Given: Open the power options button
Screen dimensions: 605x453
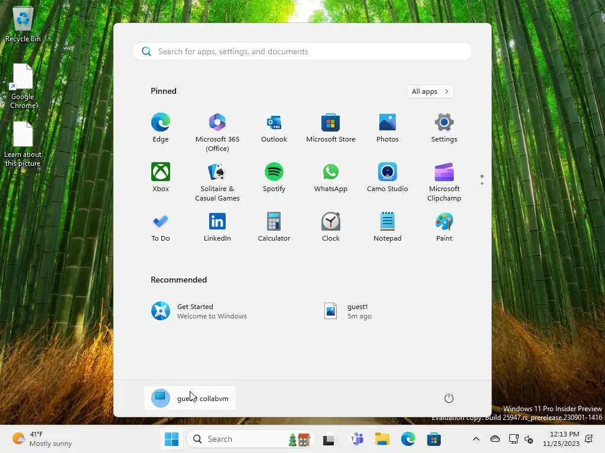Looking at the screenshot, I should 448,398.
